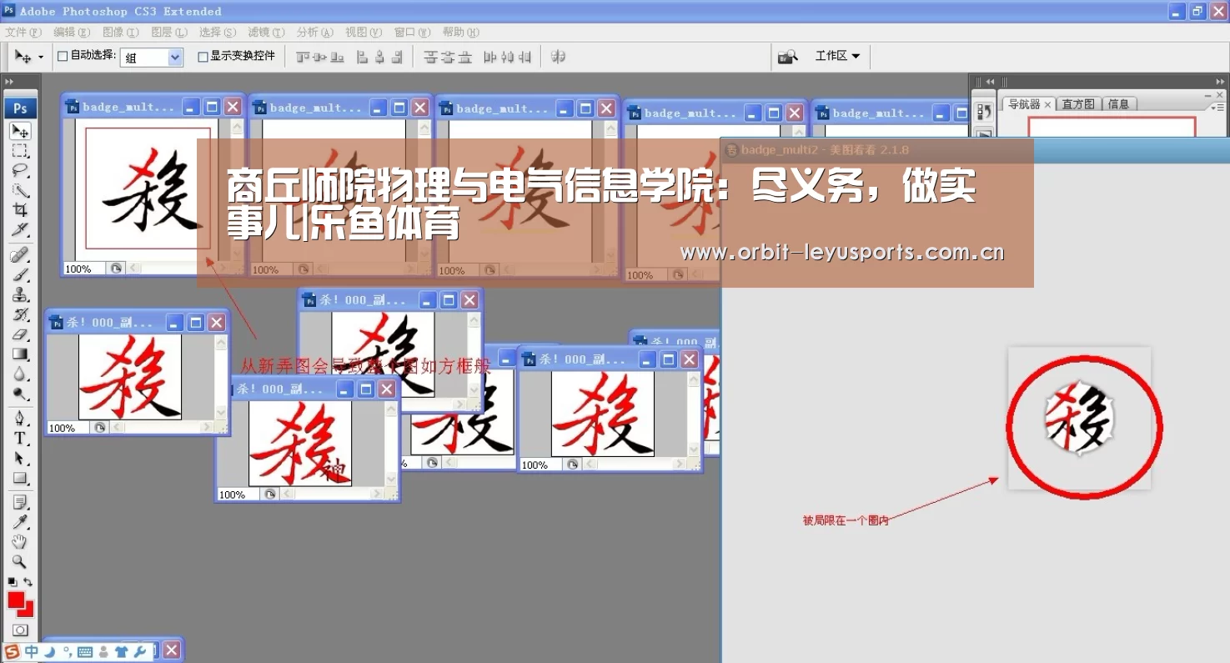Enable the 显示变换控件 checkbox

(203, 57)
